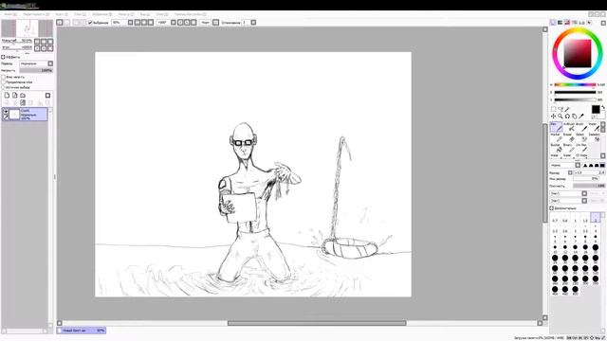Toggle the brush size multiplier button
The width and height of the screenshot is (607, 341).
[570, 172]
